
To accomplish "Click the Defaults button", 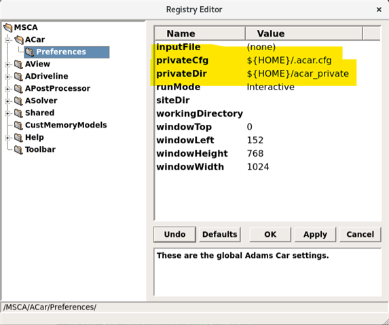I will pyautogui.click(x=220, y=234).
